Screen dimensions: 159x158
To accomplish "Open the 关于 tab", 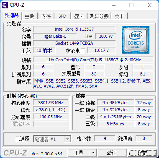I will 119,16.
